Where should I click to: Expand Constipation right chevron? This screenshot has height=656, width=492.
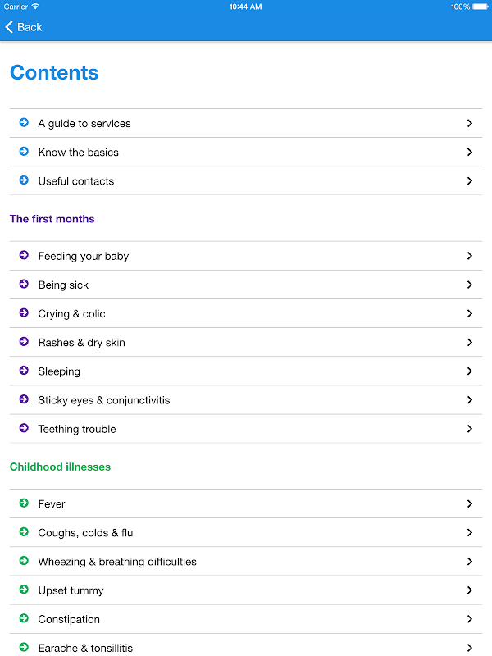[470, 619]
